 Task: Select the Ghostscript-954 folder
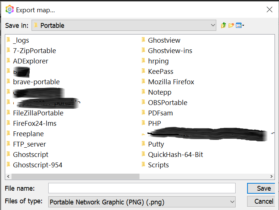point(37,165)
